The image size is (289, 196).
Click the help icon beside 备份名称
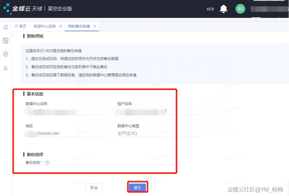point(47,163)
